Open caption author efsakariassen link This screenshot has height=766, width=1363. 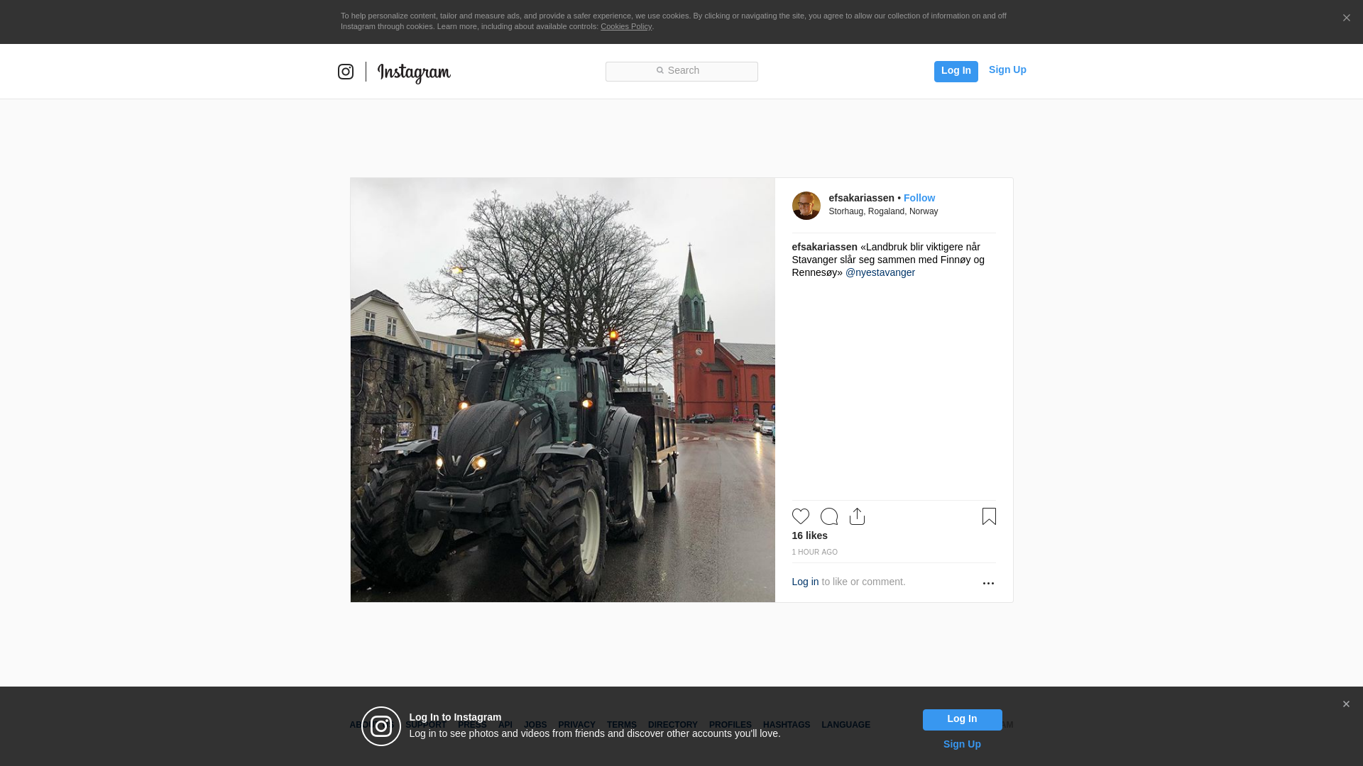(x=824, y=247)
